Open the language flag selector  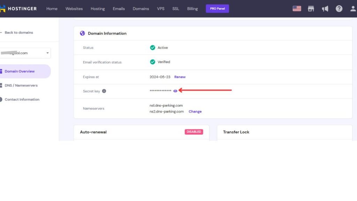click(297, 9)
